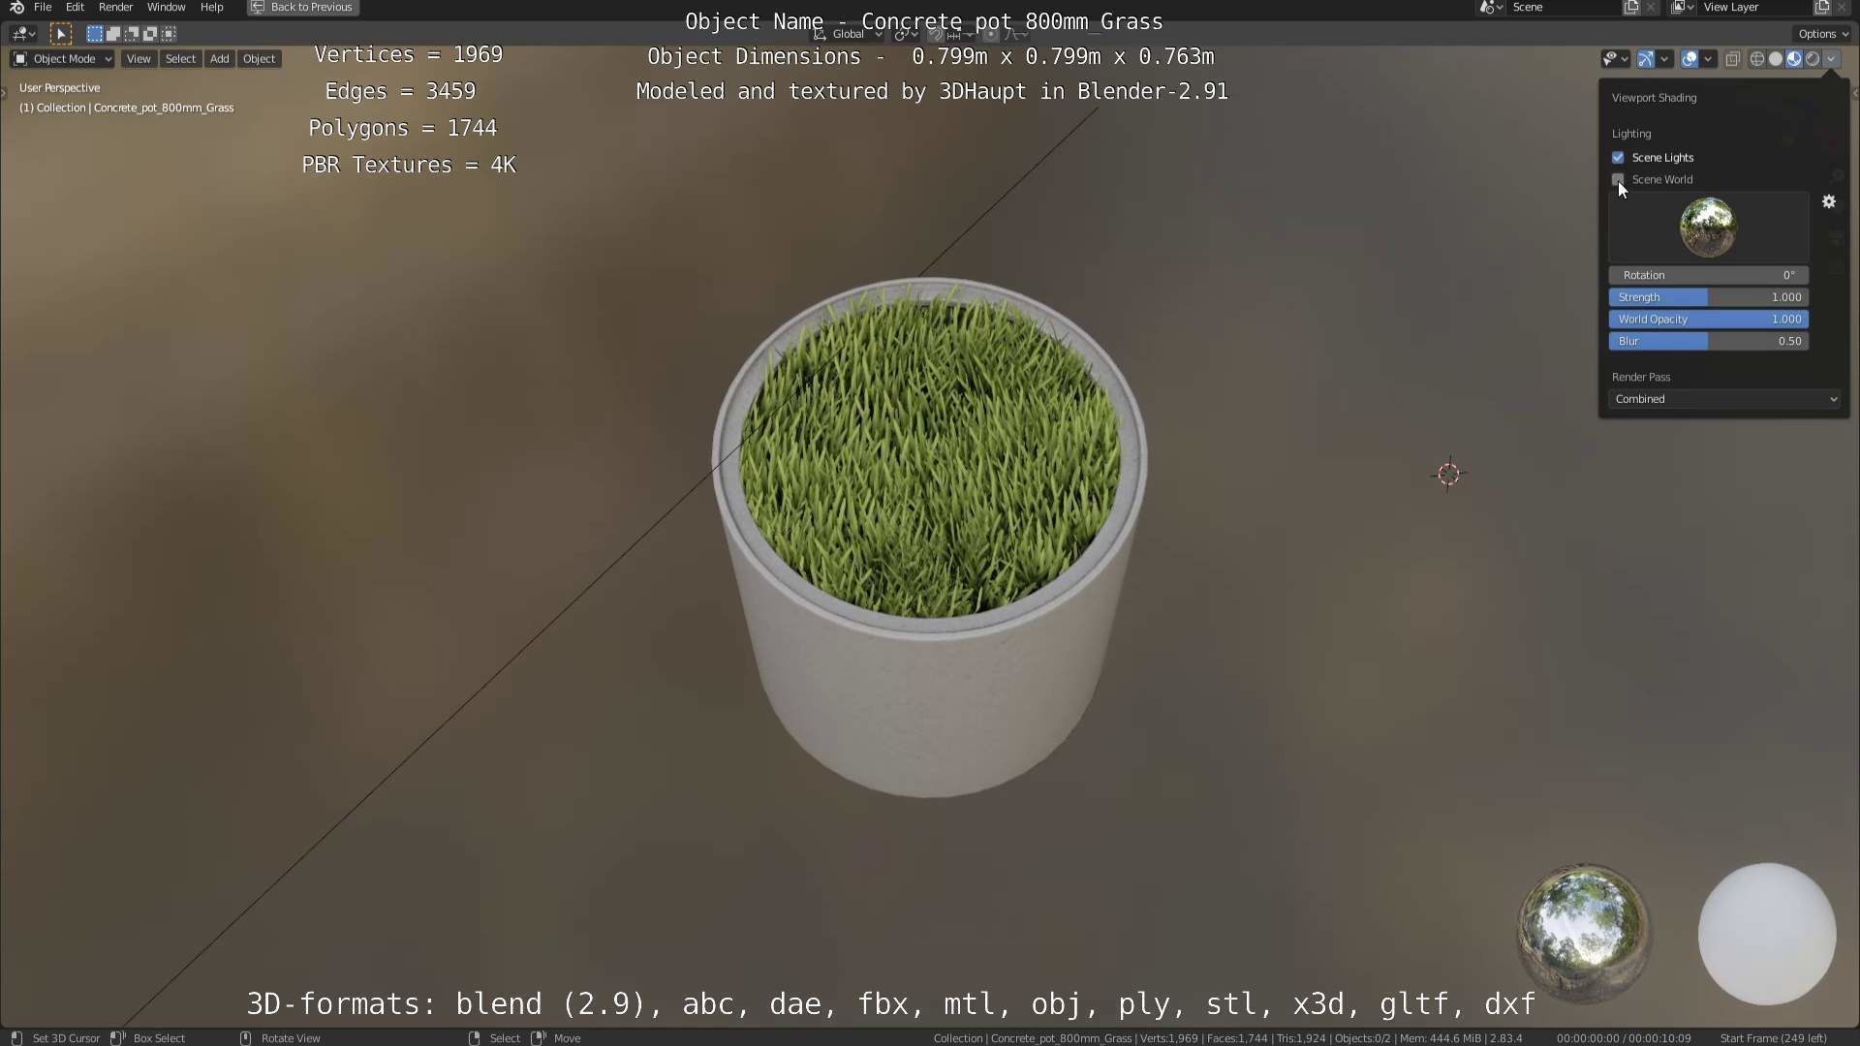Click the 'Render Pass' label
The image size is (1860, 1046).
(x=1641, y=377)
